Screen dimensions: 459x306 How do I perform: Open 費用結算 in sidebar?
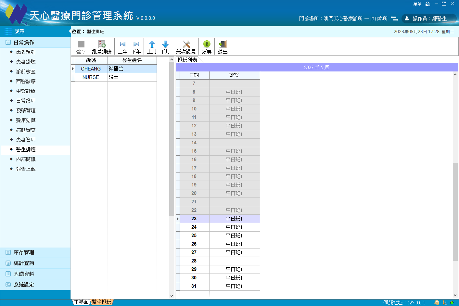(x=26, y=120)
